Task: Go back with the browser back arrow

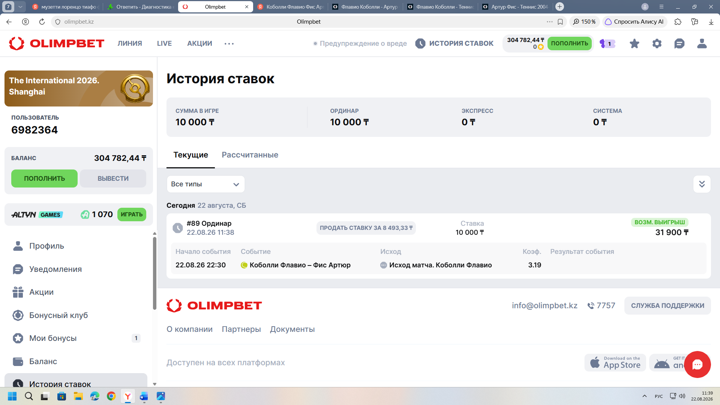Action: point(9,22)
